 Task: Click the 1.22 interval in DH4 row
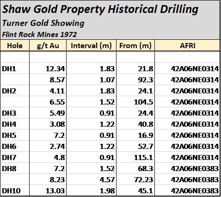[107, 124]
